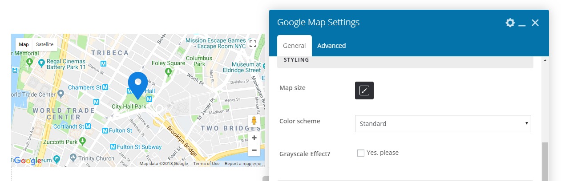Click the Street View pegman icon
The height and width of the screenshot is (181, 561).
click(x=254, y=122)
